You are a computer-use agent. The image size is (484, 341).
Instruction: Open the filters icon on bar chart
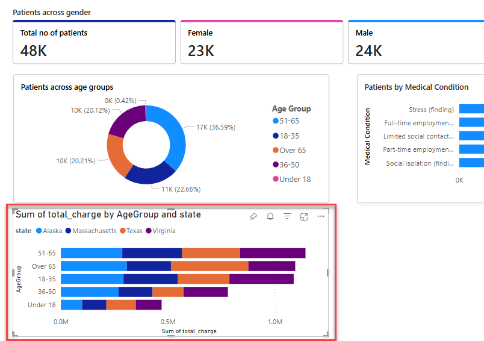(x=287, y=216)
